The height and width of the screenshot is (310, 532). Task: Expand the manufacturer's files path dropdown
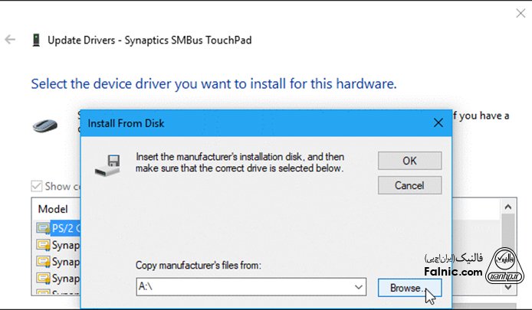click(x=359, y=287)
